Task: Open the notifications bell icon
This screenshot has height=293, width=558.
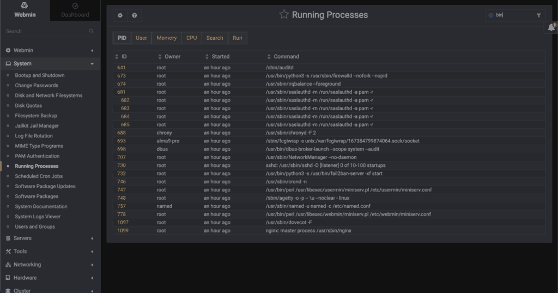Action: [551, 27]
